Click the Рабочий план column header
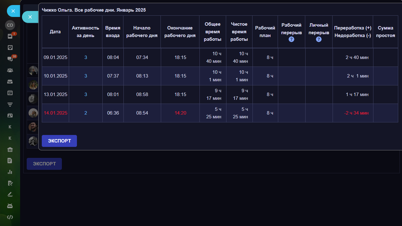This screenshot has height=226, width=402. [x=265, y=32]
